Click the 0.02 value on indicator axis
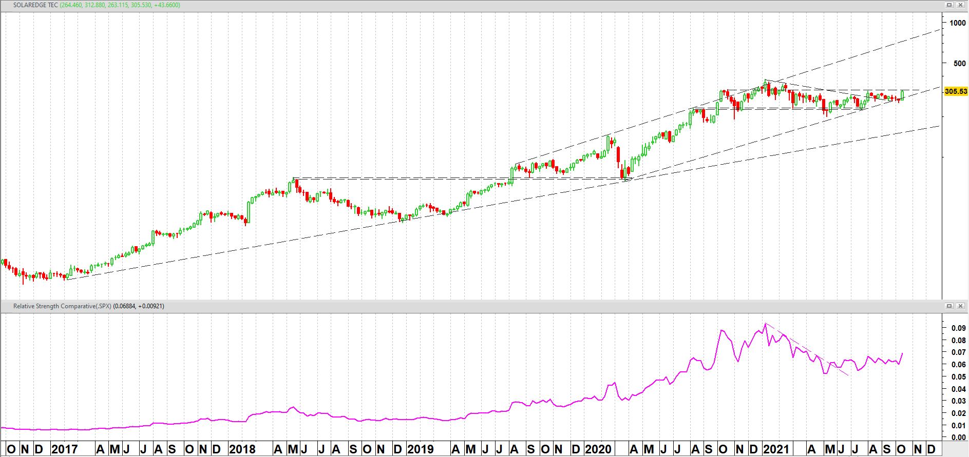 click(x=959, y=413)
